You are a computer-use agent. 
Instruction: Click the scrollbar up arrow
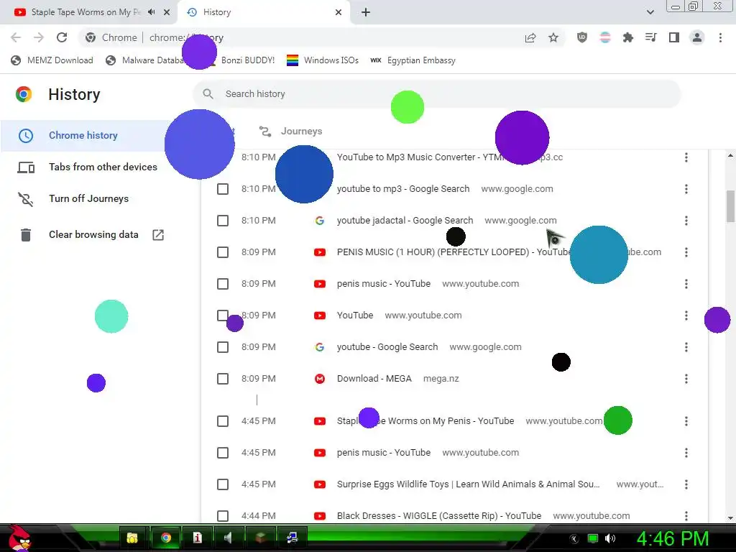(730, 155)
